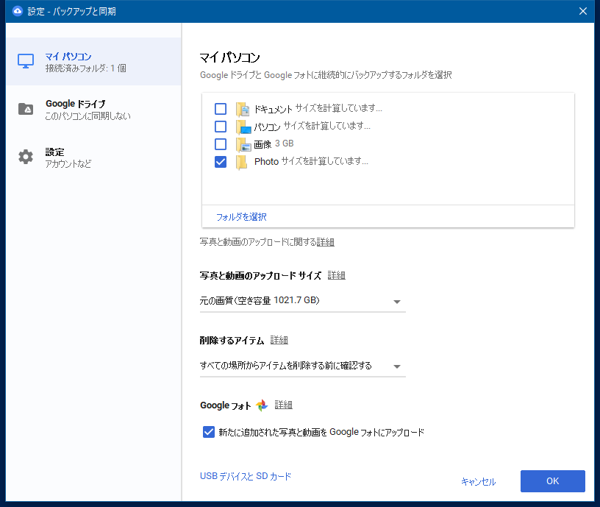Click the monitor icon for マイ パソコン
Viewport: 600px width, 507px height.
coord(26,61)
